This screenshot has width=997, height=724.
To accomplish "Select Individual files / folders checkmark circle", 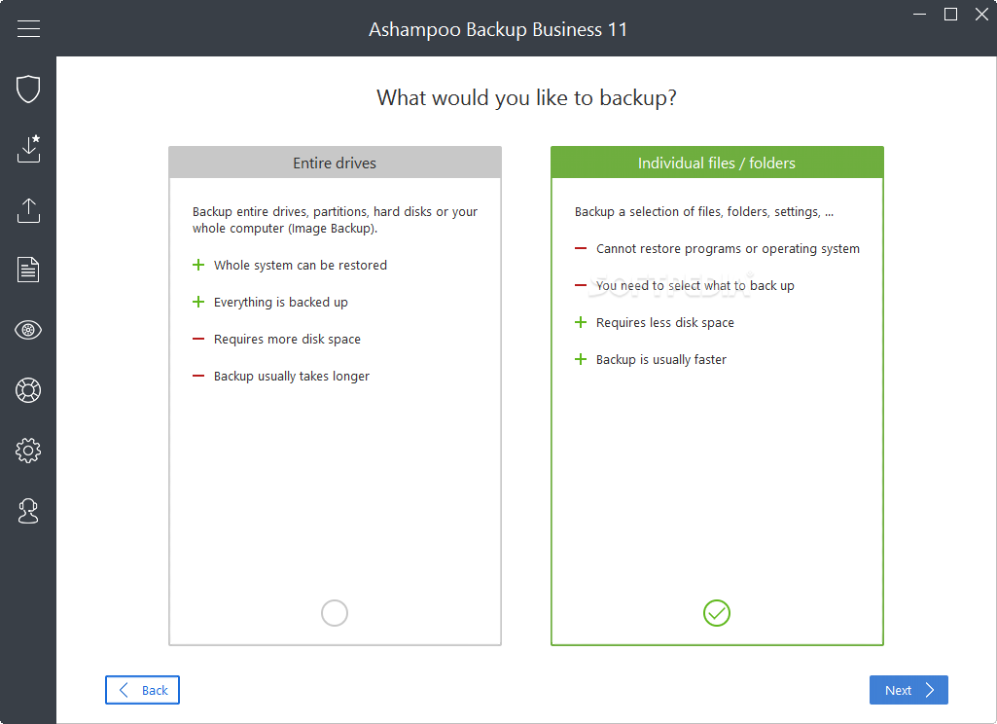I will [x=717, y=613].
